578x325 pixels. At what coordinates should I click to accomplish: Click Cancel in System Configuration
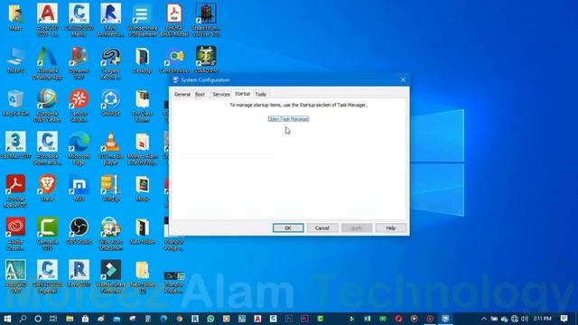[322, 227]
